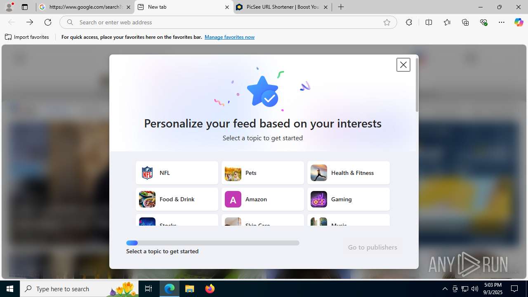Click the Amazon letter A thumbnail

(233, 199)
